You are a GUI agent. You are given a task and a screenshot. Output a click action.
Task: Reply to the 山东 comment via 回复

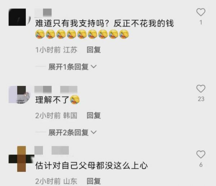[x=94, y=181]
